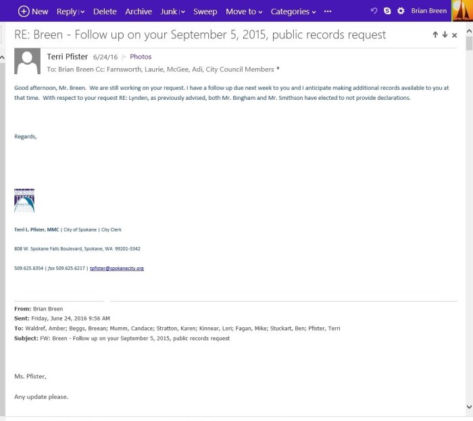The image size is (473, 421).
Task: Click the undo arrow icon
Action: click(374, 11)
